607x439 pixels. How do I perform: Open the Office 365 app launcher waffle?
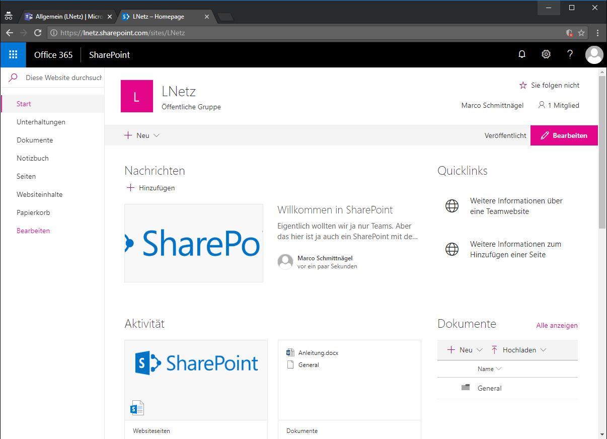[13, 55]
